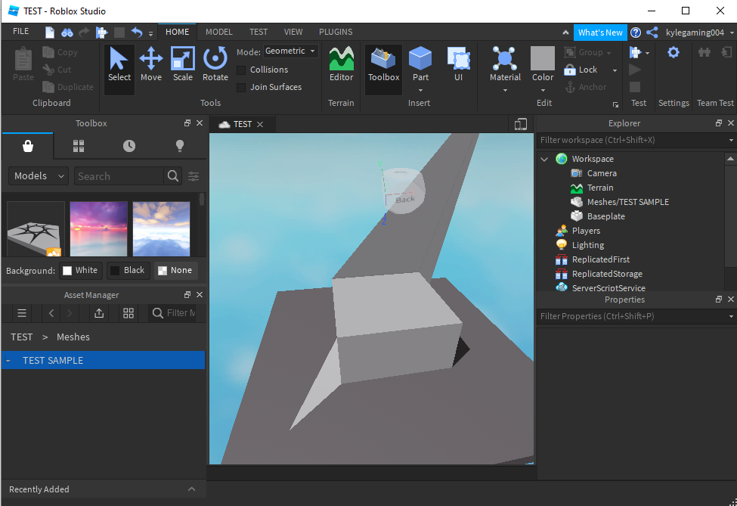Click the Color swatch in Edit group

(x=542, y=59)
